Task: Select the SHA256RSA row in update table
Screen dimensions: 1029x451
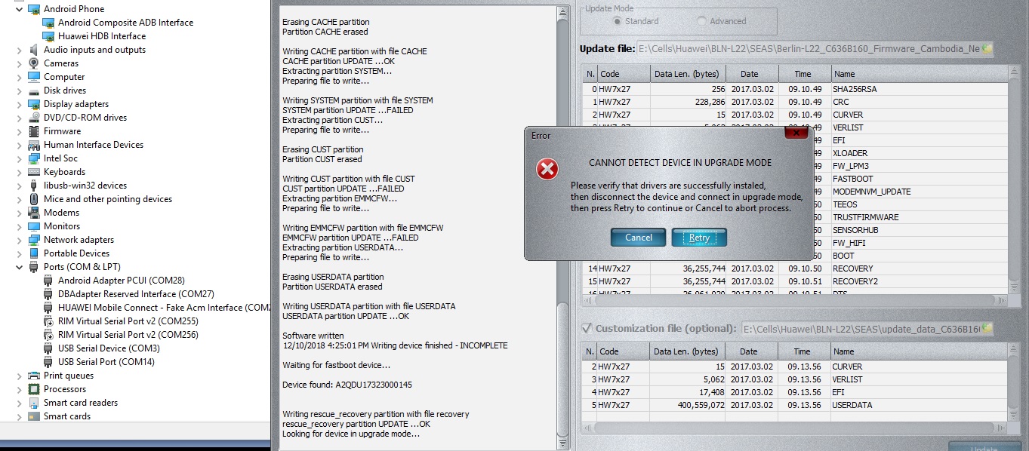Action: coord(795,89)
